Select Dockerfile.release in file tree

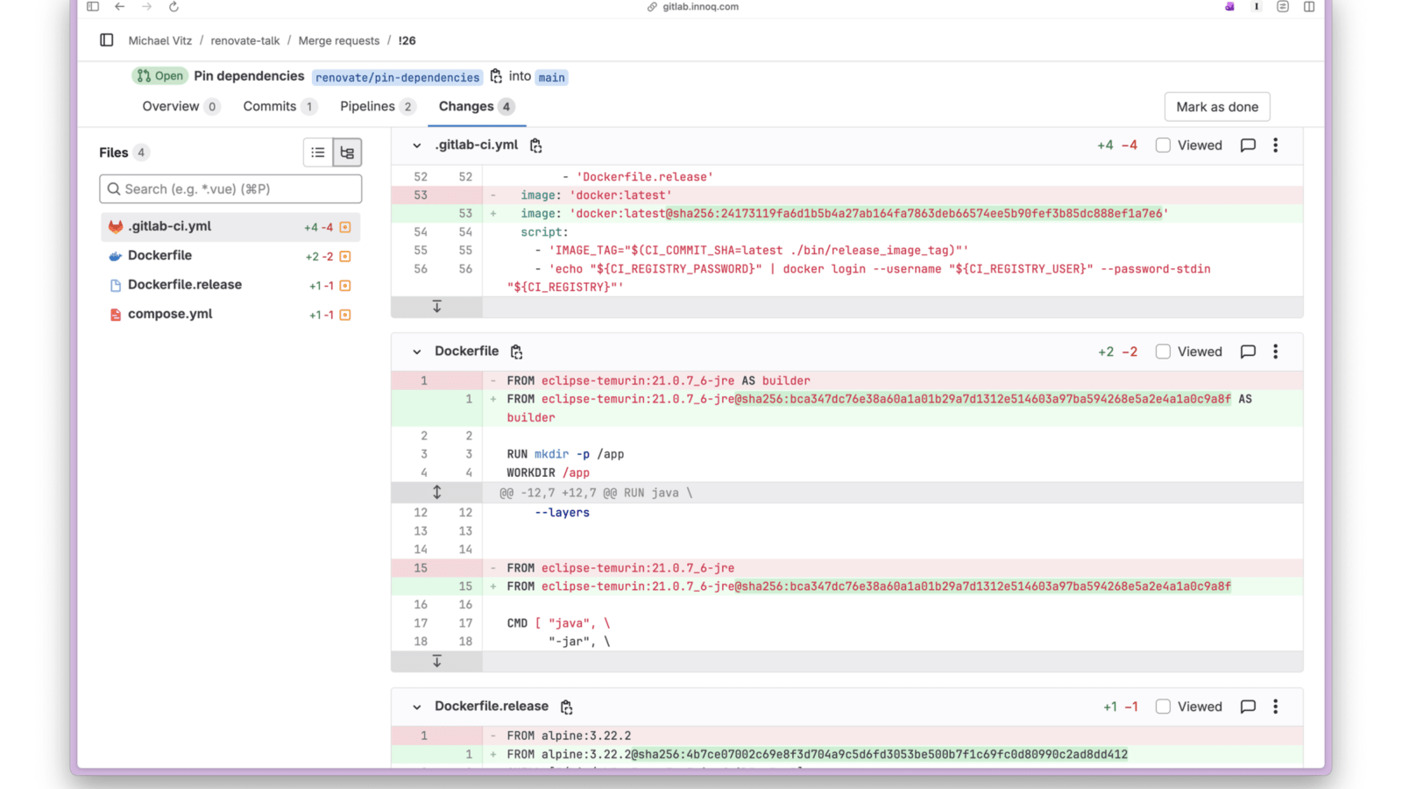[x=230, y=285]
